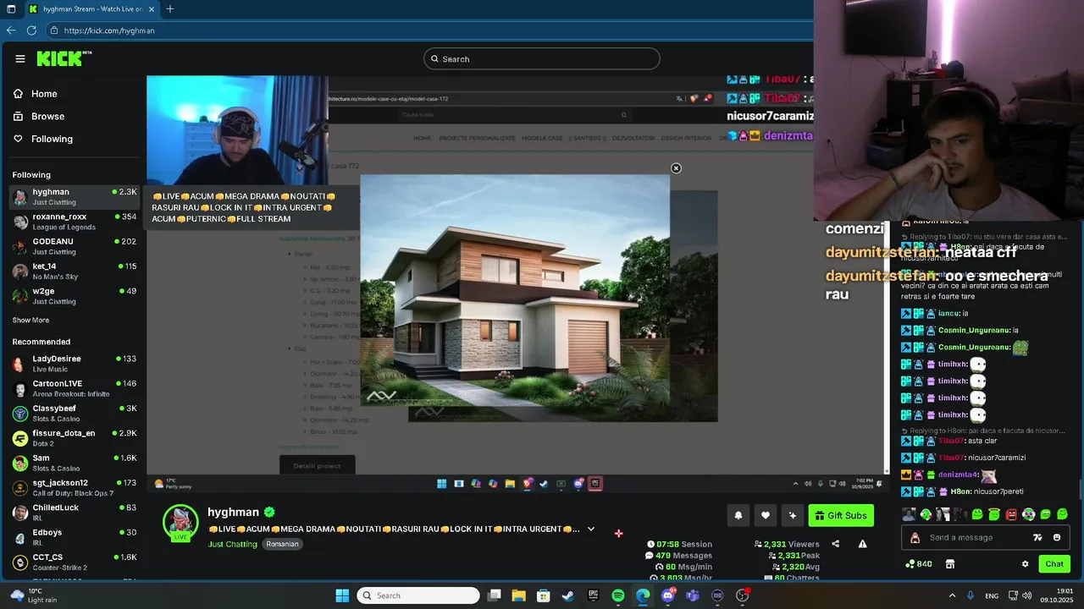Open the Windows Start menu

342,595
